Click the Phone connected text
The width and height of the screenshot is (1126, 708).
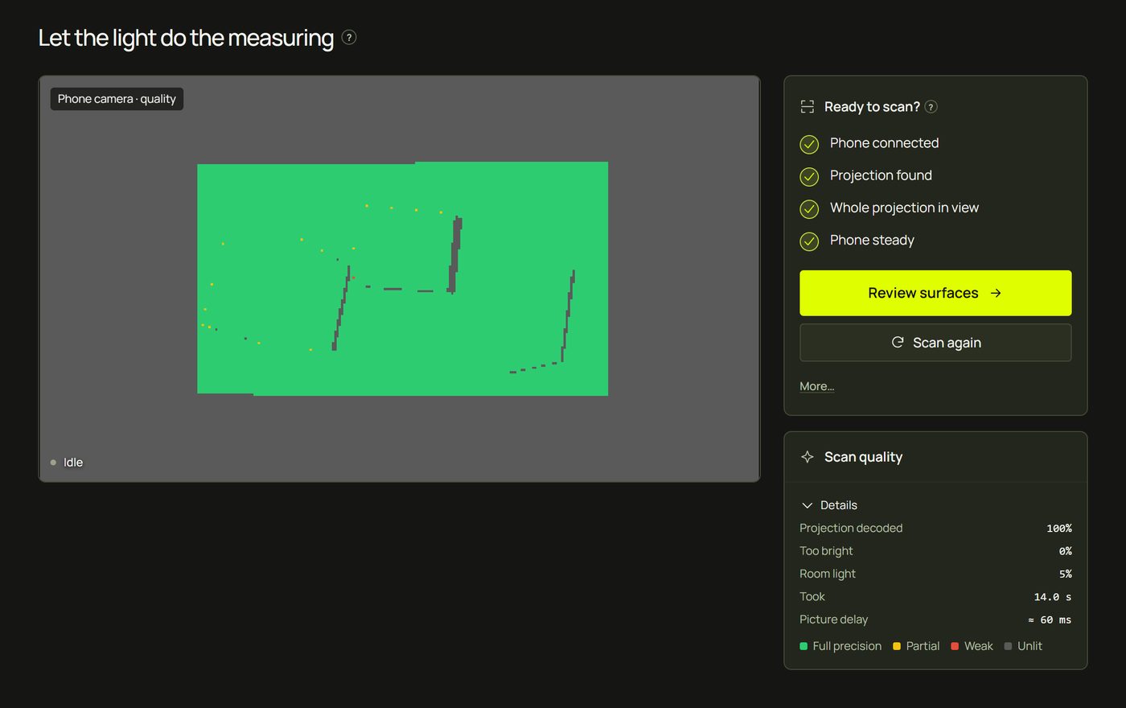click(x=884, y=143)
